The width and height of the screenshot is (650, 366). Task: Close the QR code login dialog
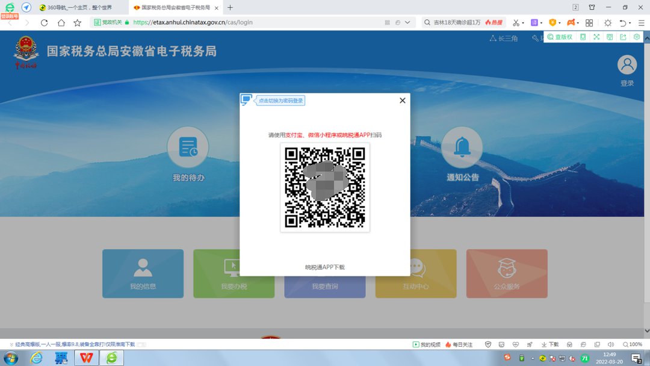[x=403, y=101]
